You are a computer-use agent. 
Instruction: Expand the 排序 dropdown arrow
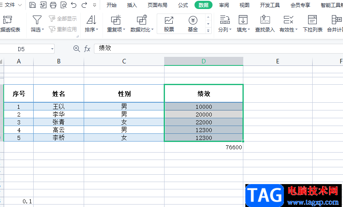(x=97, y=29)
